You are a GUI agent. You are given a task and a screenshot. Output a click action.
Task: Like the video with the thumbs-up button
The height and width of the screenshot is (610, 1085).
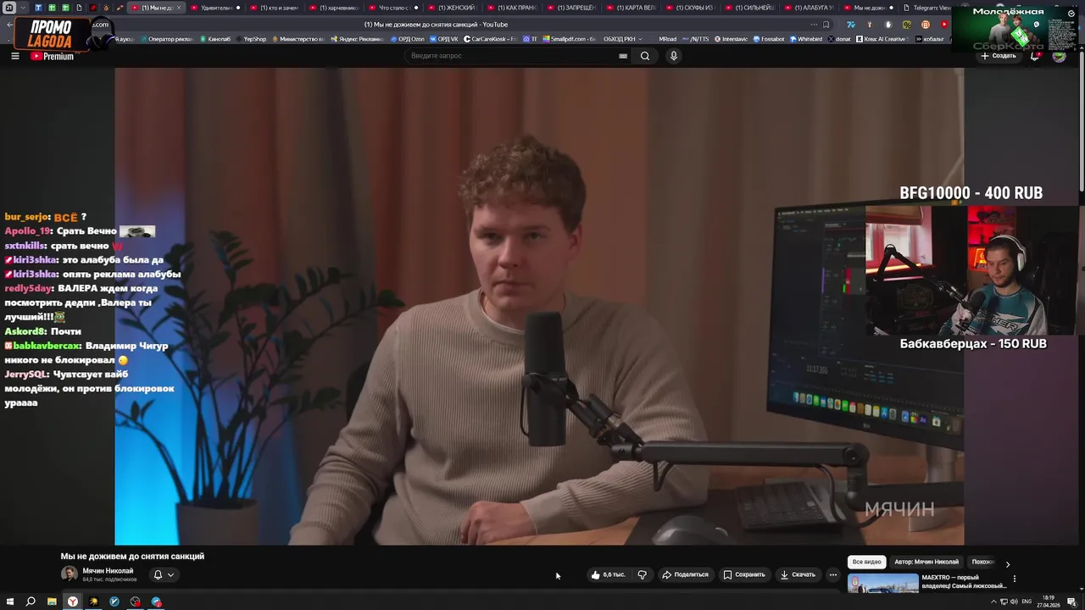(x=608, y=574)
